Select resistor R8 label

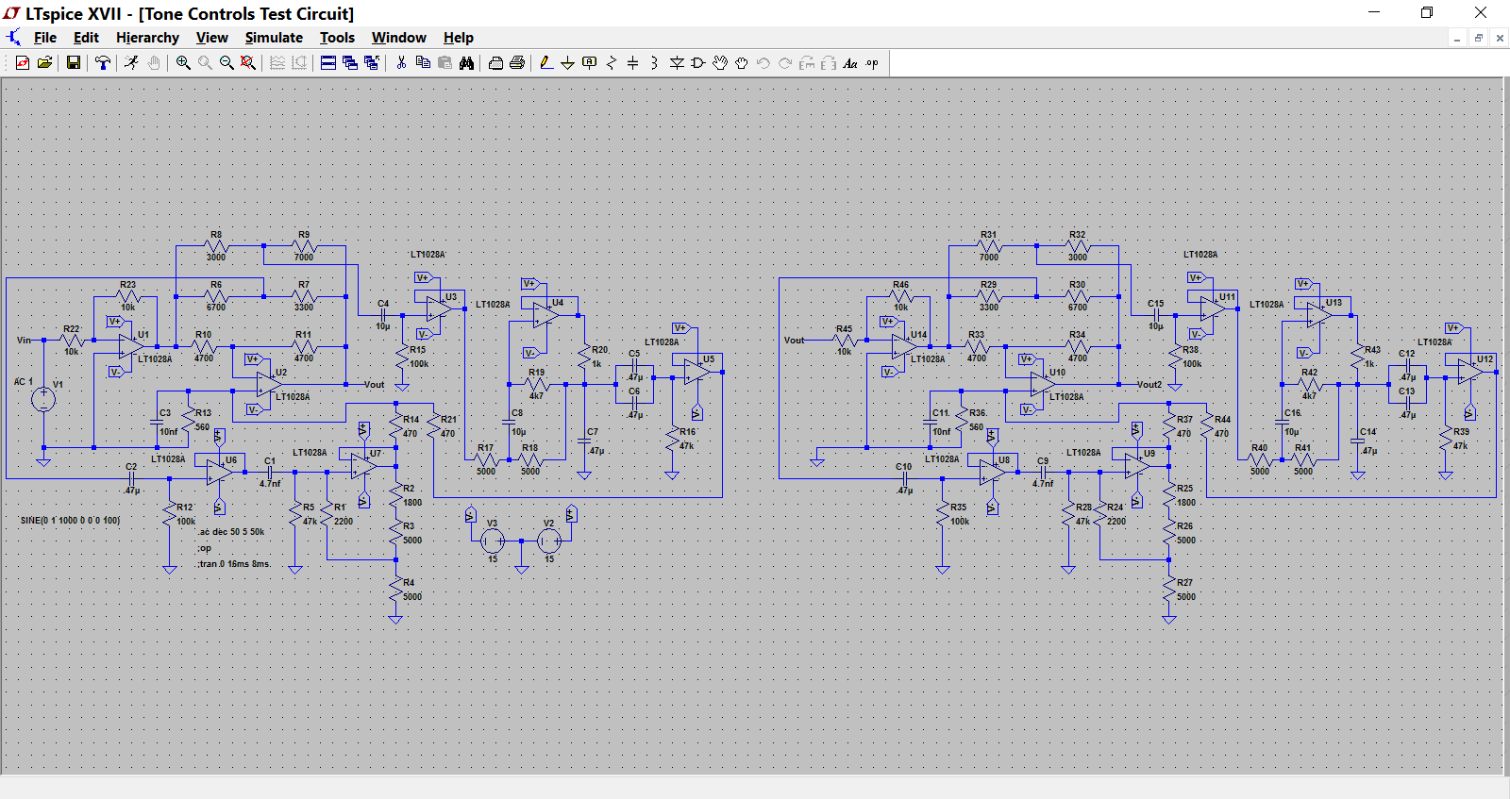click(216, 234)
